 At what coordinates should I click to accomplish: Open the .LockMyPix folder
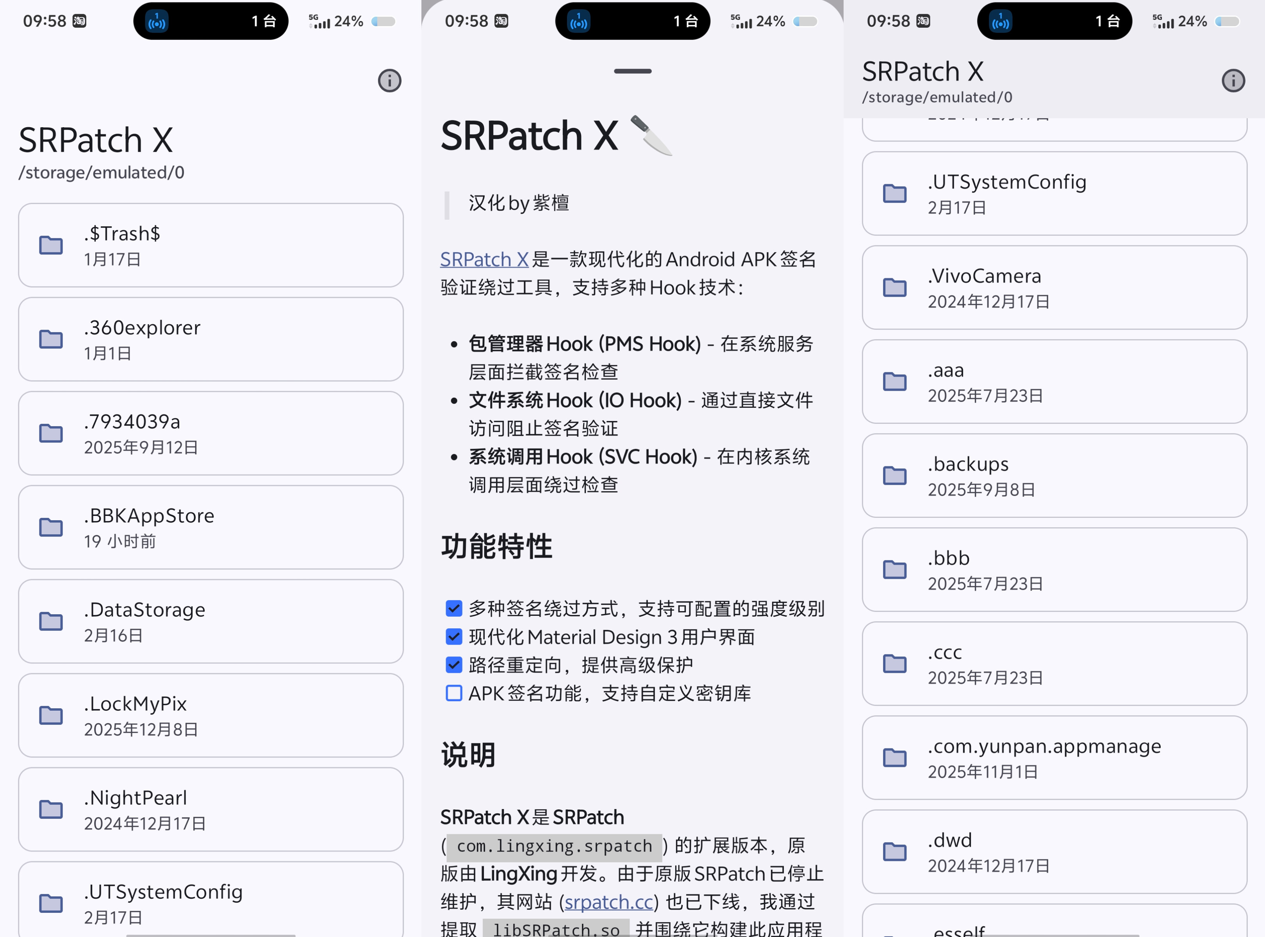click(210, 715)
